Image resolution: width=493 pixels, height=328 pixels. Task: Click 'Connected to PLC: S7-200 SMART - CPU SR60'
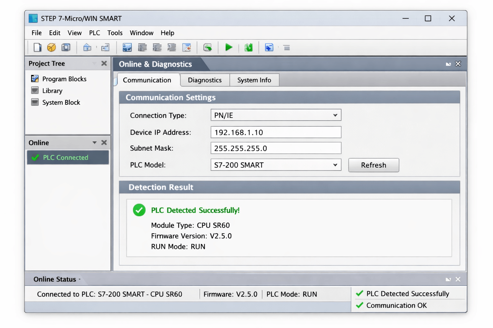click(109, 294)
